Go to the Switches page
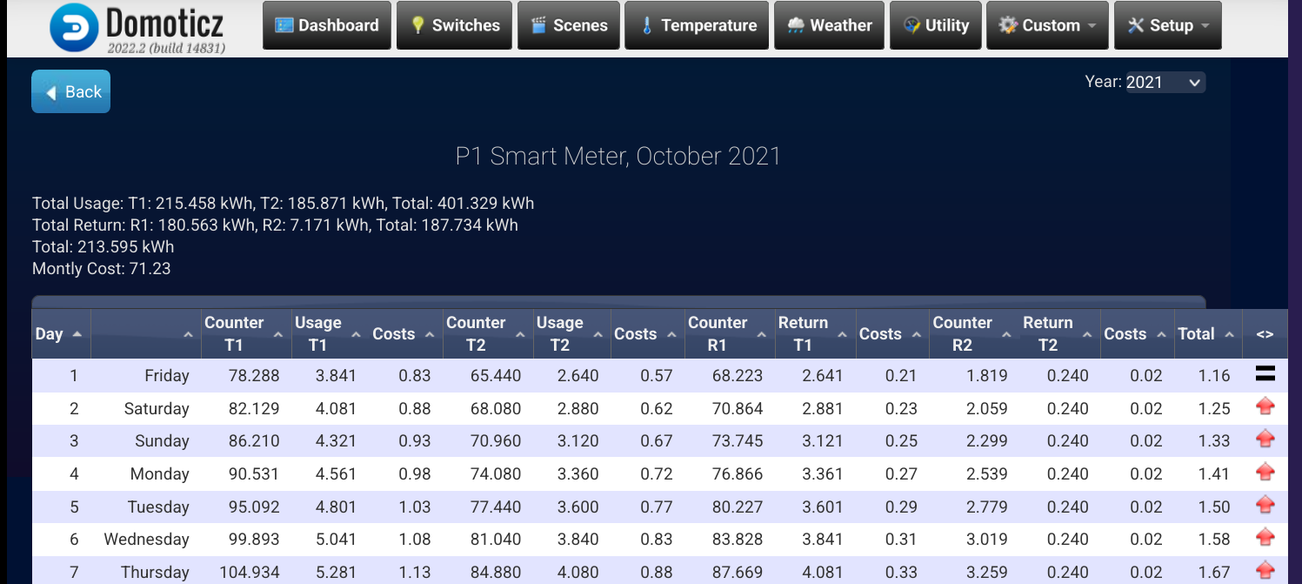This screenshot has width=1302, height=584. 454,25
